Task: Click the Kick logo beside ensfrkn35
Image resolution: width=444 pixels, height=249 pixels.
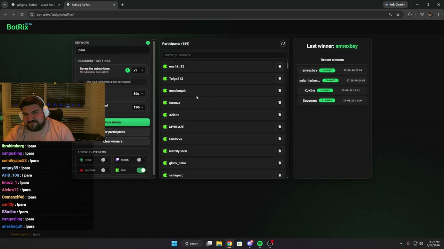Action: (x=165, y=66)
